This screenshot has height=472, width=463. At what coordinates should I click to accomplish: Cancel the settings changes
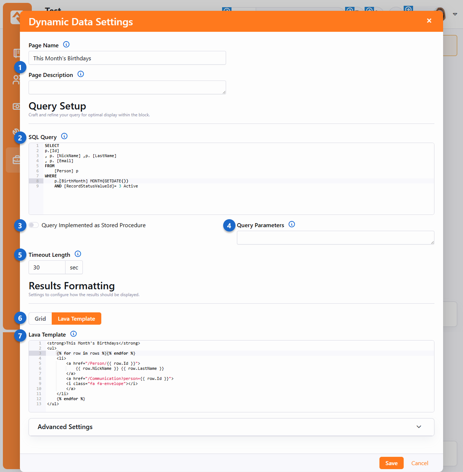point(420,463)
